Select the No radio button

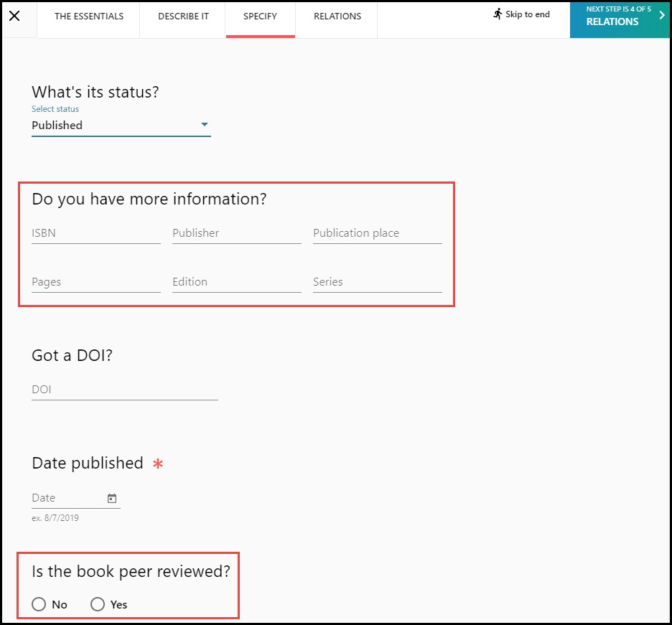39,605
